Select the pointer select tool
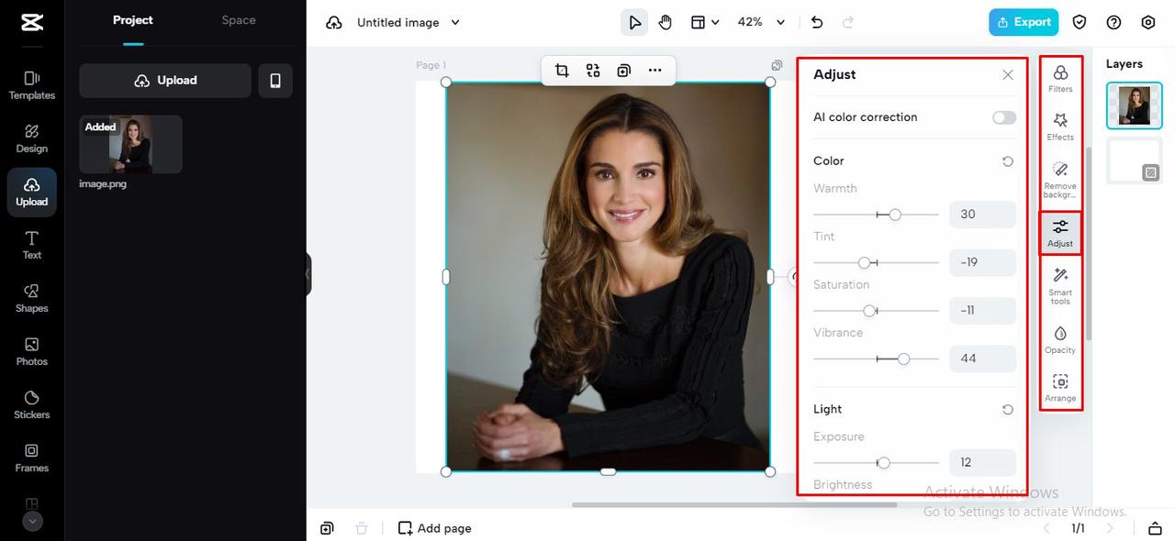The height and width of the screenshot is (541, 1175). point(634,22)
